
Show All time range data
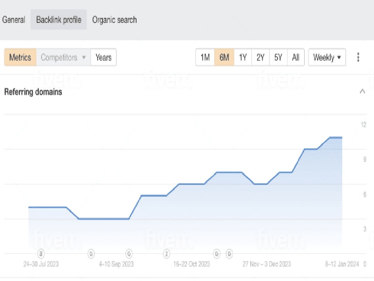click(296, 57)
